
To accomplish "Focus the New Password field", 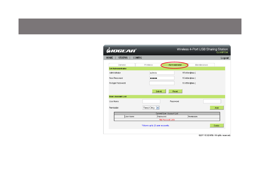I will click(x=162, y=78).
